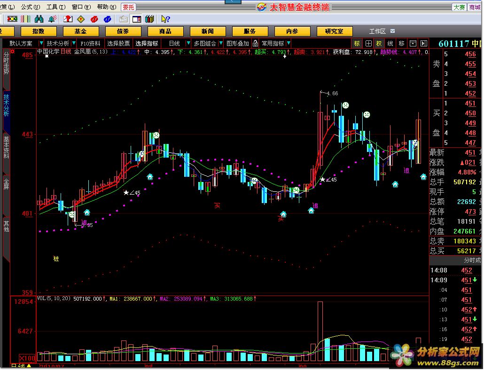
Task: Click the crosshair grid icon
Action: point(368,44)
